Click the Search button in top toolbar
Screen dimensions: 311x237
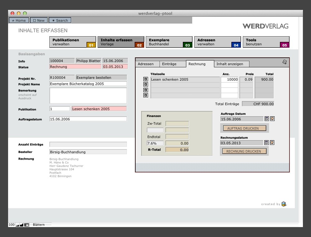pyautogui.click(x=60, y=20)
